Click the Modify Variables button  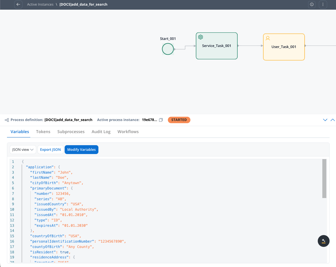(81, 149)
